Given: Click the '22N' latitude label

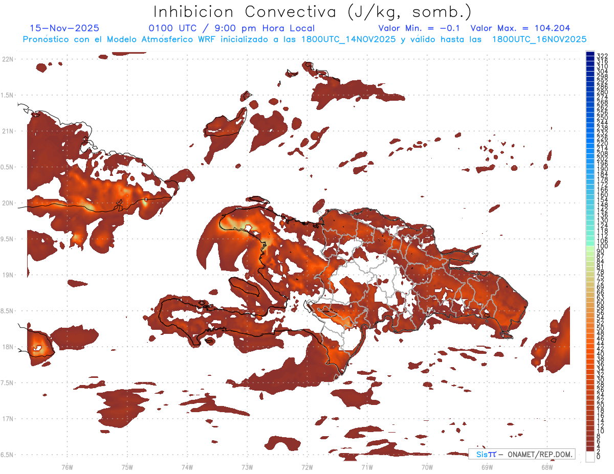Looking at the screenshot, I should click(x=8, y=59).
